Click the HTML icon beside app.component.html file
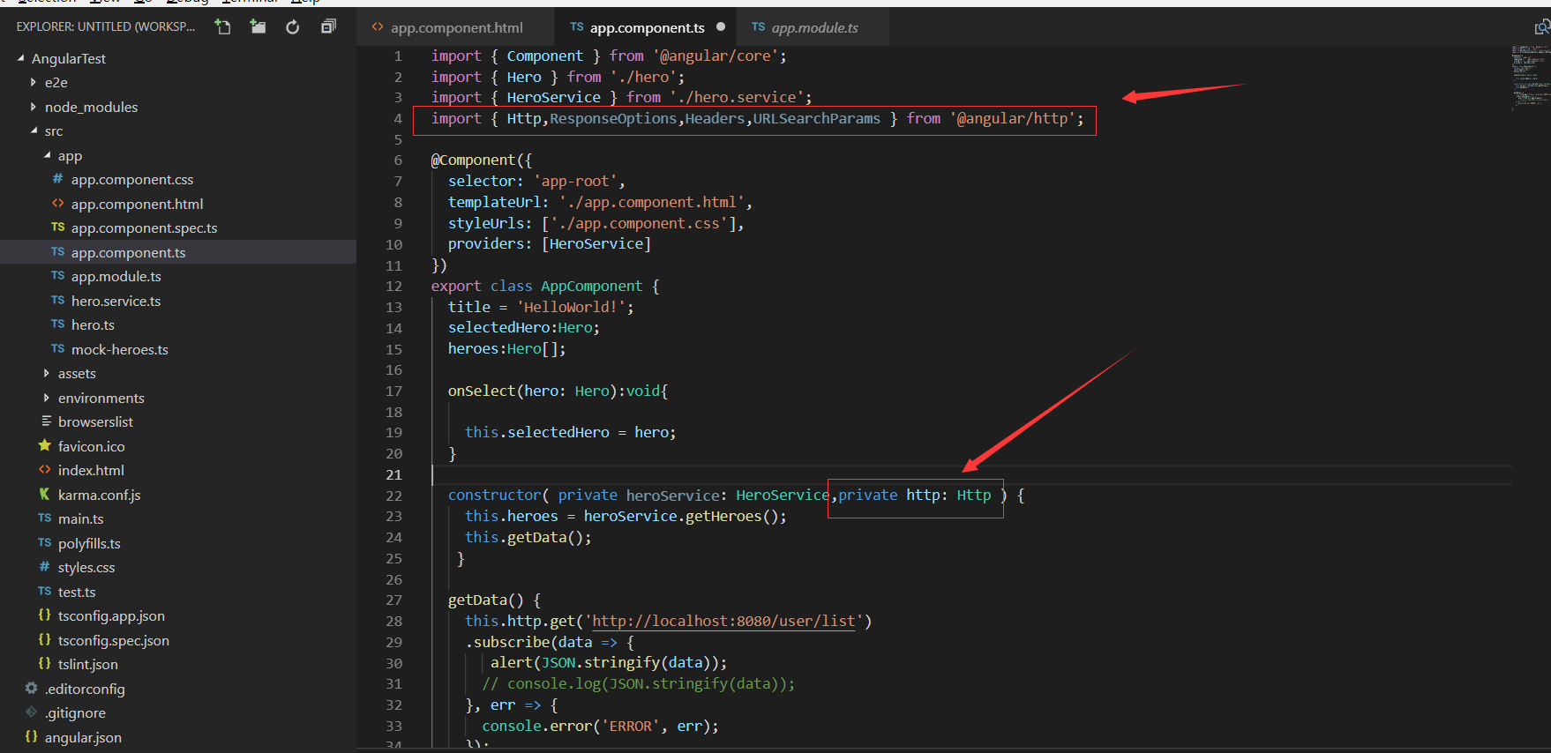The height and width of the screenshot is (753, 1551). click(x=57, y=204)
